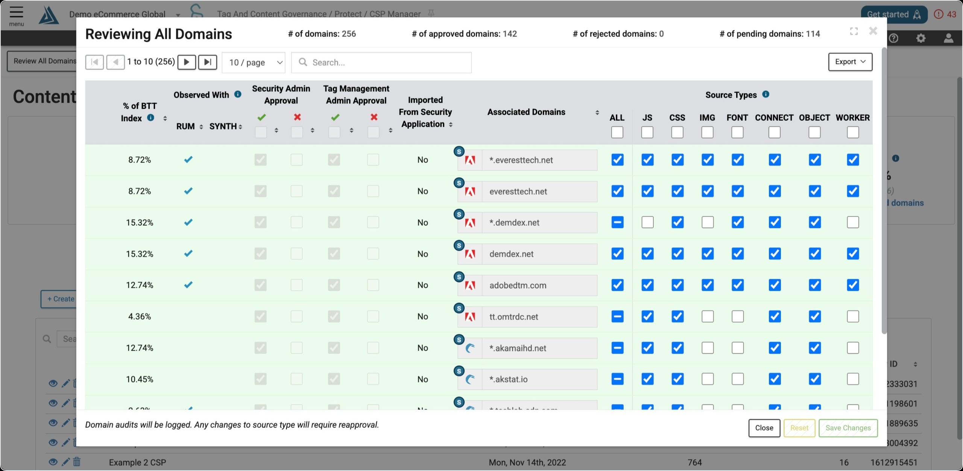
Task: Sort by Security Admin approved column
Action: pos(276,131)
